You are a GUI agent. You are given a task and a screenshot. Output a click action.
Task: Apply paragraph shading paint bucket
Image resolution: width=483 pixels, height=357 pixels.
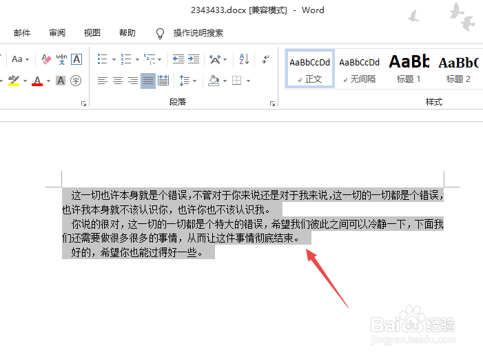(214, 81)
